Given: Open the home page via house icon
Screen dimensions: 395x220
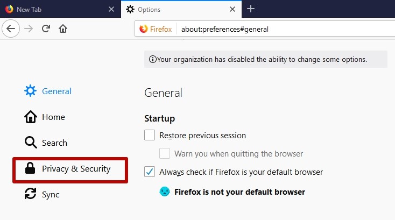Looking at the screenshot, I should [63, 29].
